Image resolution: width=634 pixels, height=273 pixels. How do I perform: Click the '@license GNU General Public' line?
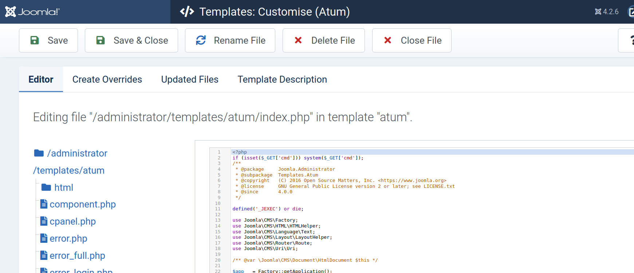tap(345, 186)
